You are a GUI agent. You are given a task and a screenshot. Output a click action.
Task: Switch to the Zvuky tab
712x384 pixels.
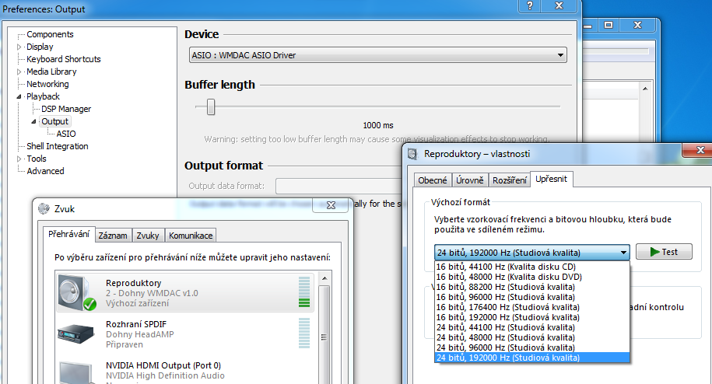pos(148,236)
